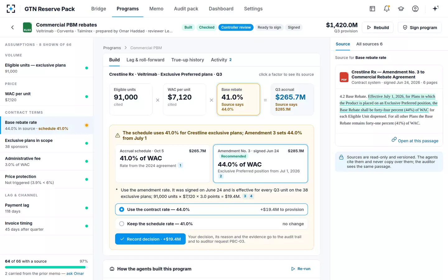Click the robot icon beside How the agents built

pyautogui.click(x=112, y=269)
